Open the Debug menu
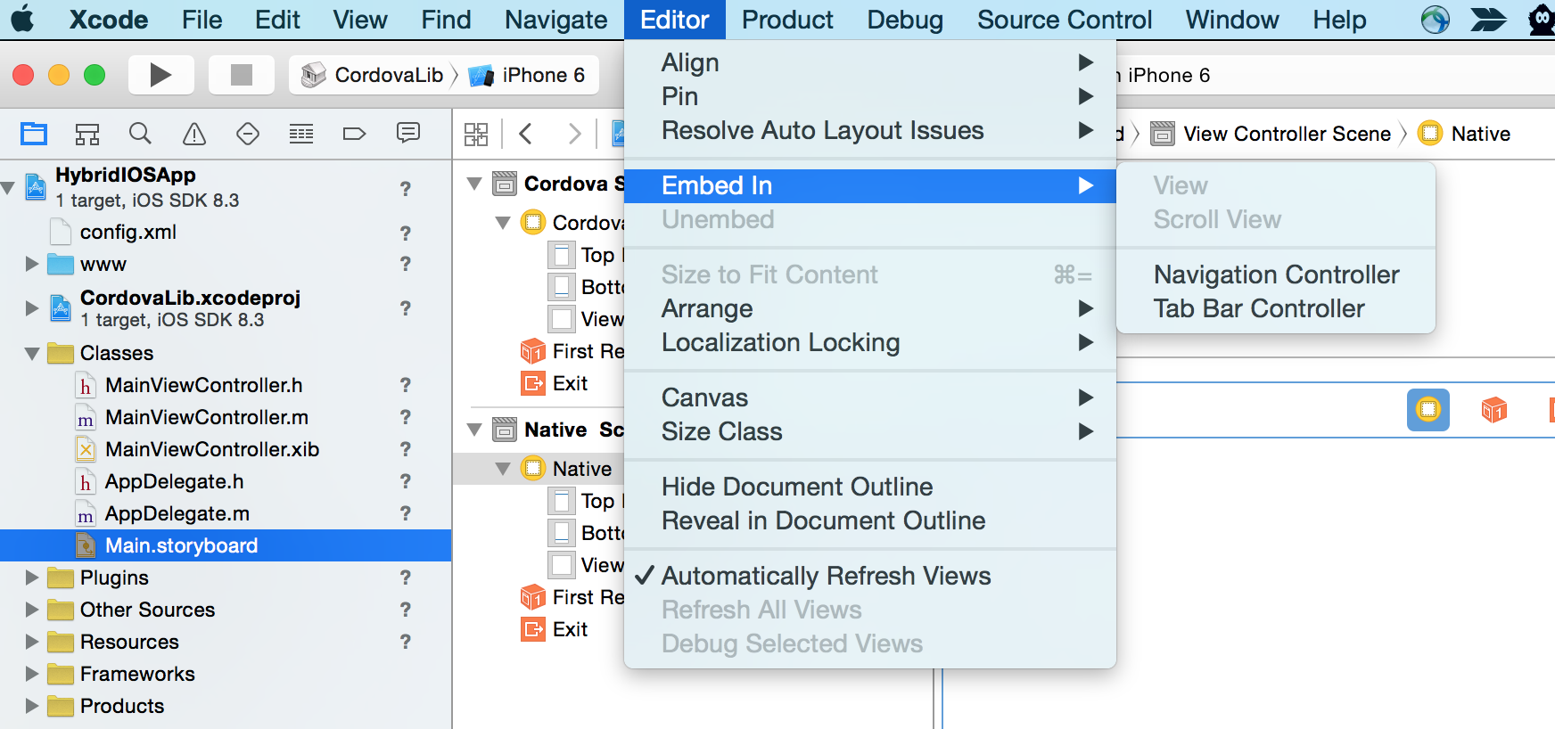The image size is (1555, 729). pyautogui.click(x=905, y=20)
